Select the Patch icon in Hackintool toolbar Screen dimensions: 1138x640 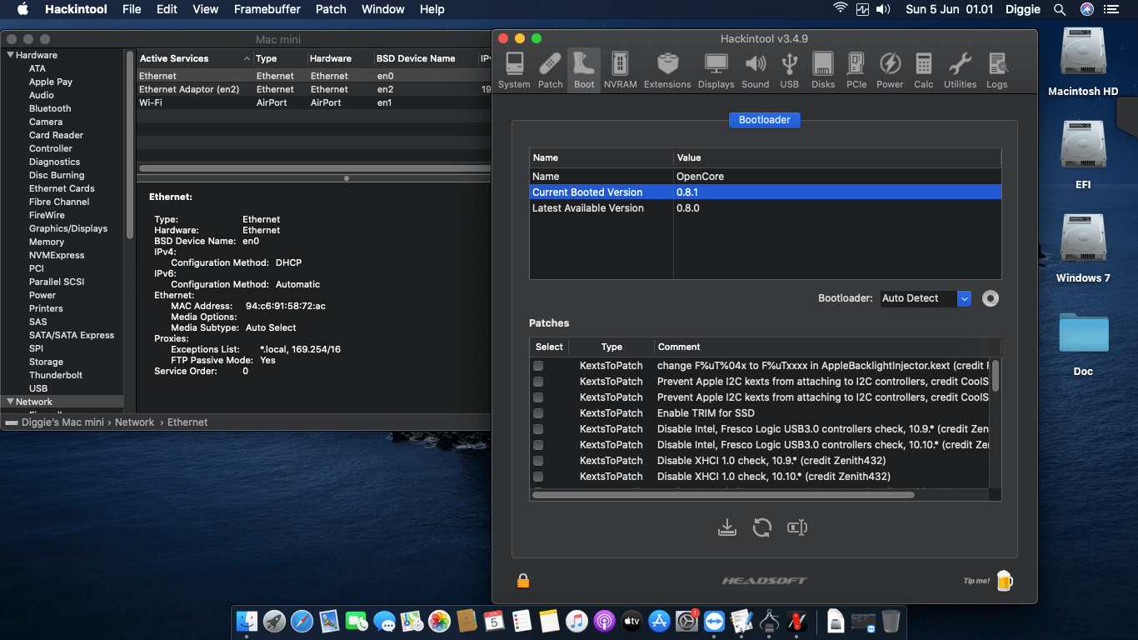coord(550,69)
